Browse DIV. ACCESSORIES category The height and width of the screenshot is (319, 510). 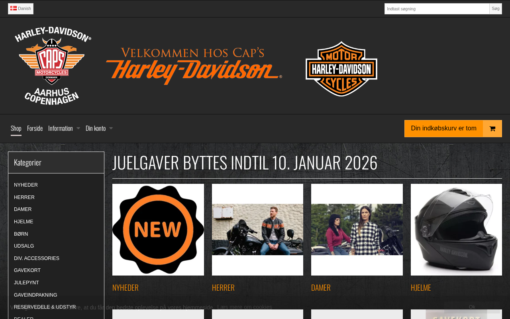37,258
